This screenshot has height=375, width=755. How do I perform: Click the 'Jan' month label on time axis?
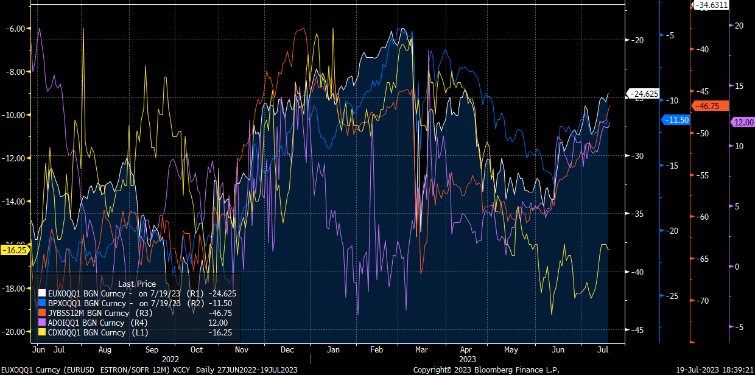(333, 350)
